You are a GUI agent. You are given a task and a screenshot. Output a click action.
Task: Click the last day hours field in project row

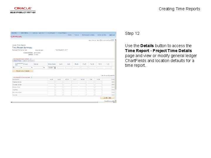108,68
